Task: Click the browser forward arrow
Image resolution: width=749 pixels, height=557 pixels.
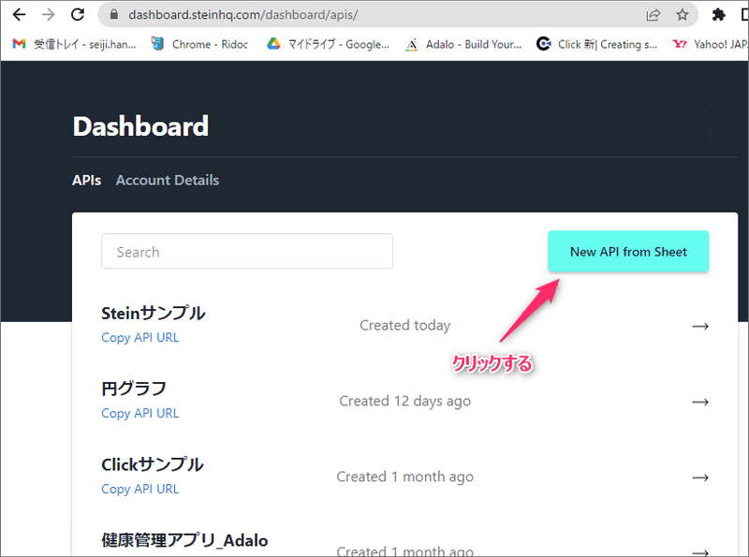Action: click(x=49, y=15)
